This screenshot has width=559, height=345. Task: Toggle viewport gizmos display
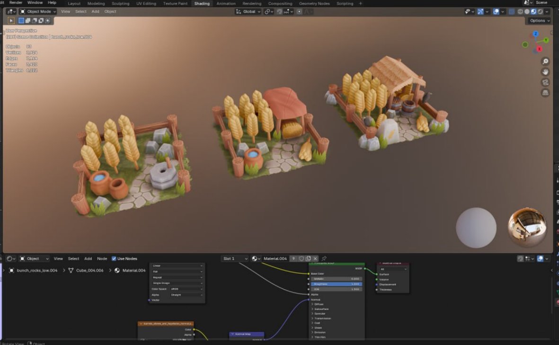coord(480,11)
